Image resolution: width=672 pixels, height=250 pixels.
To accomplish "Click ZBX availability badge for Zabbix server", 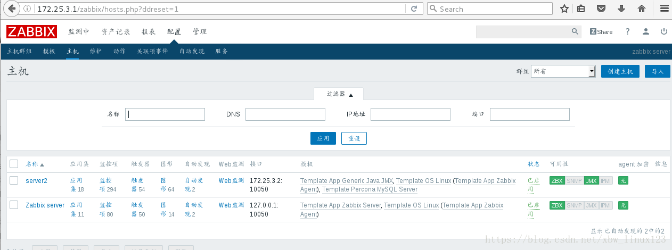I will [x=557, y=205].
